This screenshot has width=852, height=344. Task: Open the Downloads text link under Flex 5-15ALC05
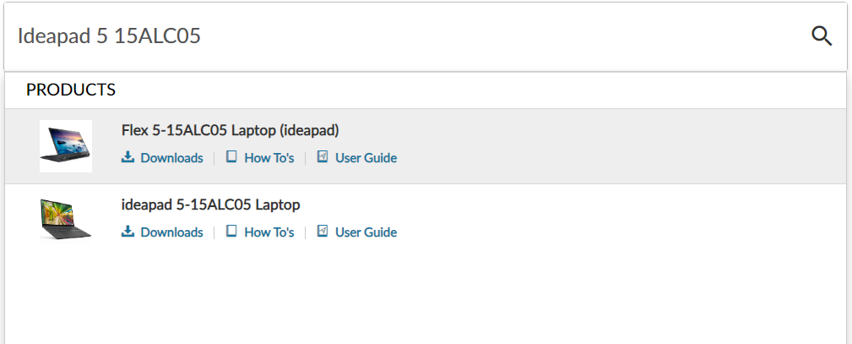(x=171, y=158)
